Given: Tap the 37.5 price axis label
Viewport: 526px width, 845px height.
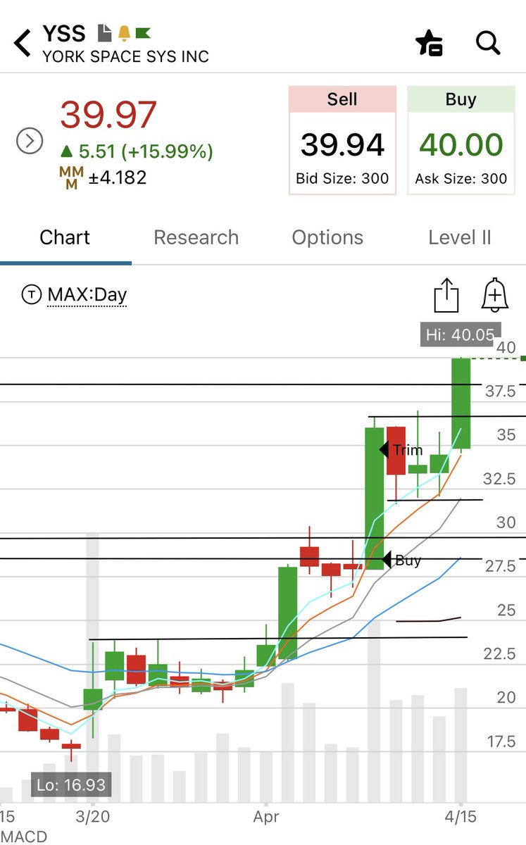Looking at the screenshot, I should click(500, 392).
